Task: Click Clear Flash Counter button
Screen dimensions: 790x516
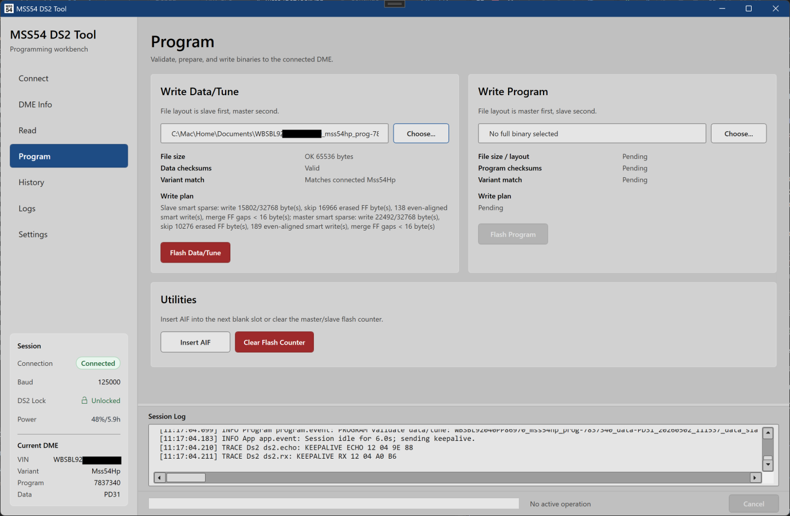Action: pyautogui.click(x=274, y=342)
